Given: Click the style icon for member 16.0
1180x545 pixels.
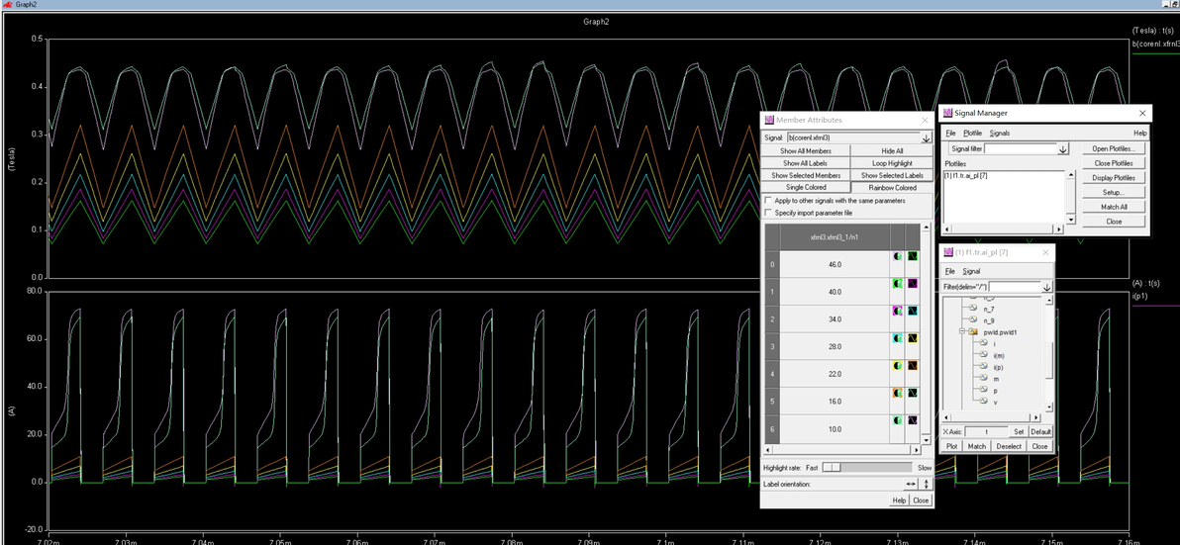Looking at the screenshot, I should point(897,393).
